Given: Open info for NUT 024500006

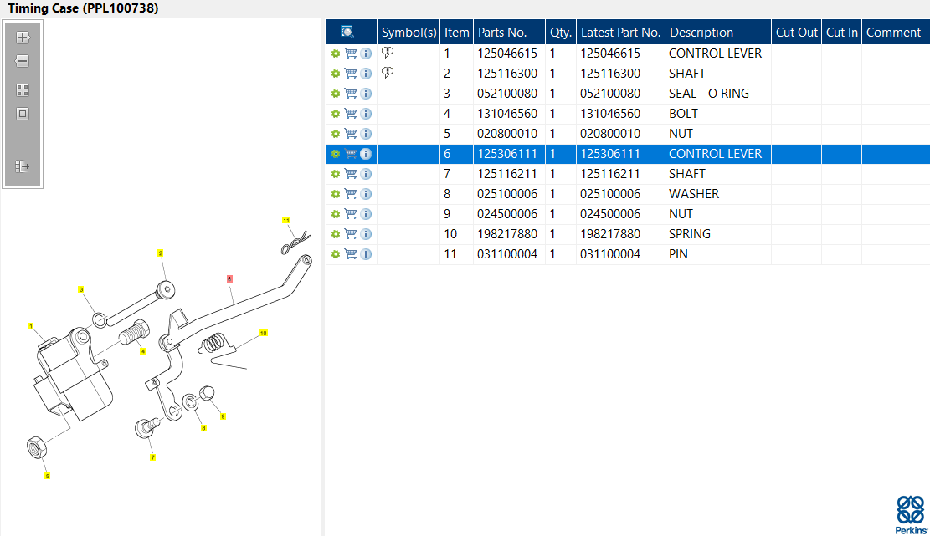Looking at the screenshot, I should (x=366, y=214).
